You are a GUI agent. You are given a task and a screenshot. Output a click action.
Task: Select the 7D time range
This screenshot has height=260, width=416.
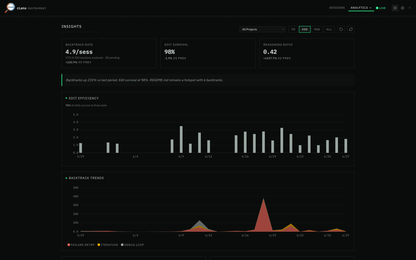click(293, 29)
